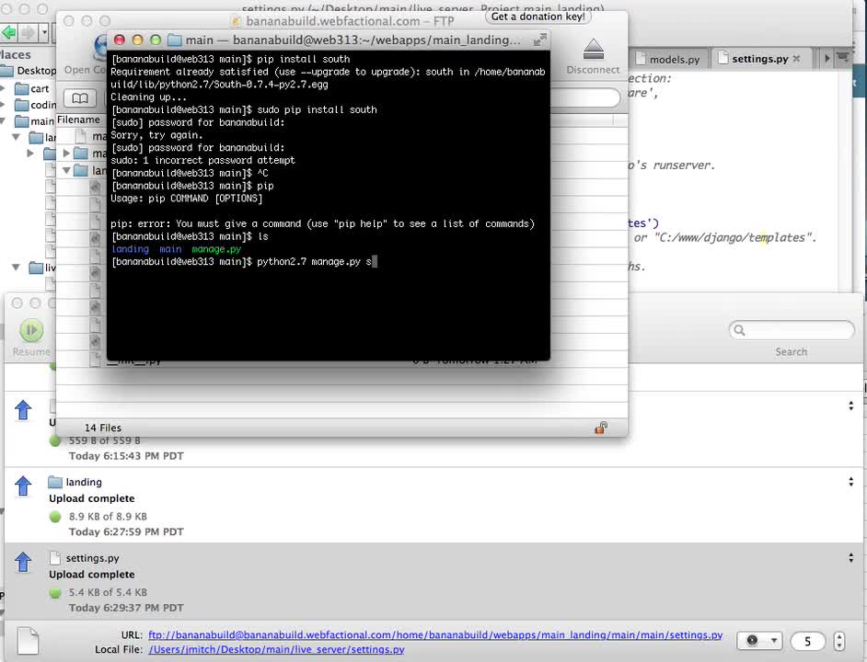This screenshot has width=867, height=662.
Task: Click the Filename column header in Cyberduck
Action: pos(78,120)
